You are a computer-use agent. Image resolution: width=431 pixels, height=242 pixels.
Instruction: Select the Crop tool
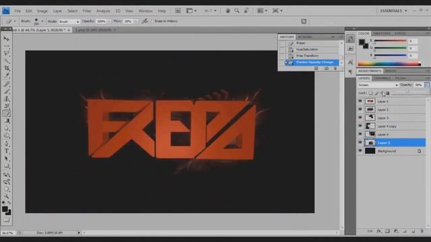point(7,69)
